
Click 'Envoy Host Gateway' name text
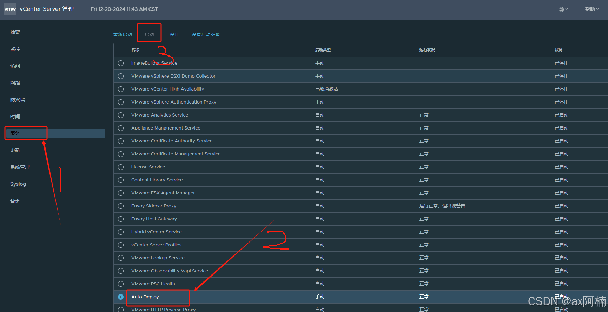[x=154, y=219]
